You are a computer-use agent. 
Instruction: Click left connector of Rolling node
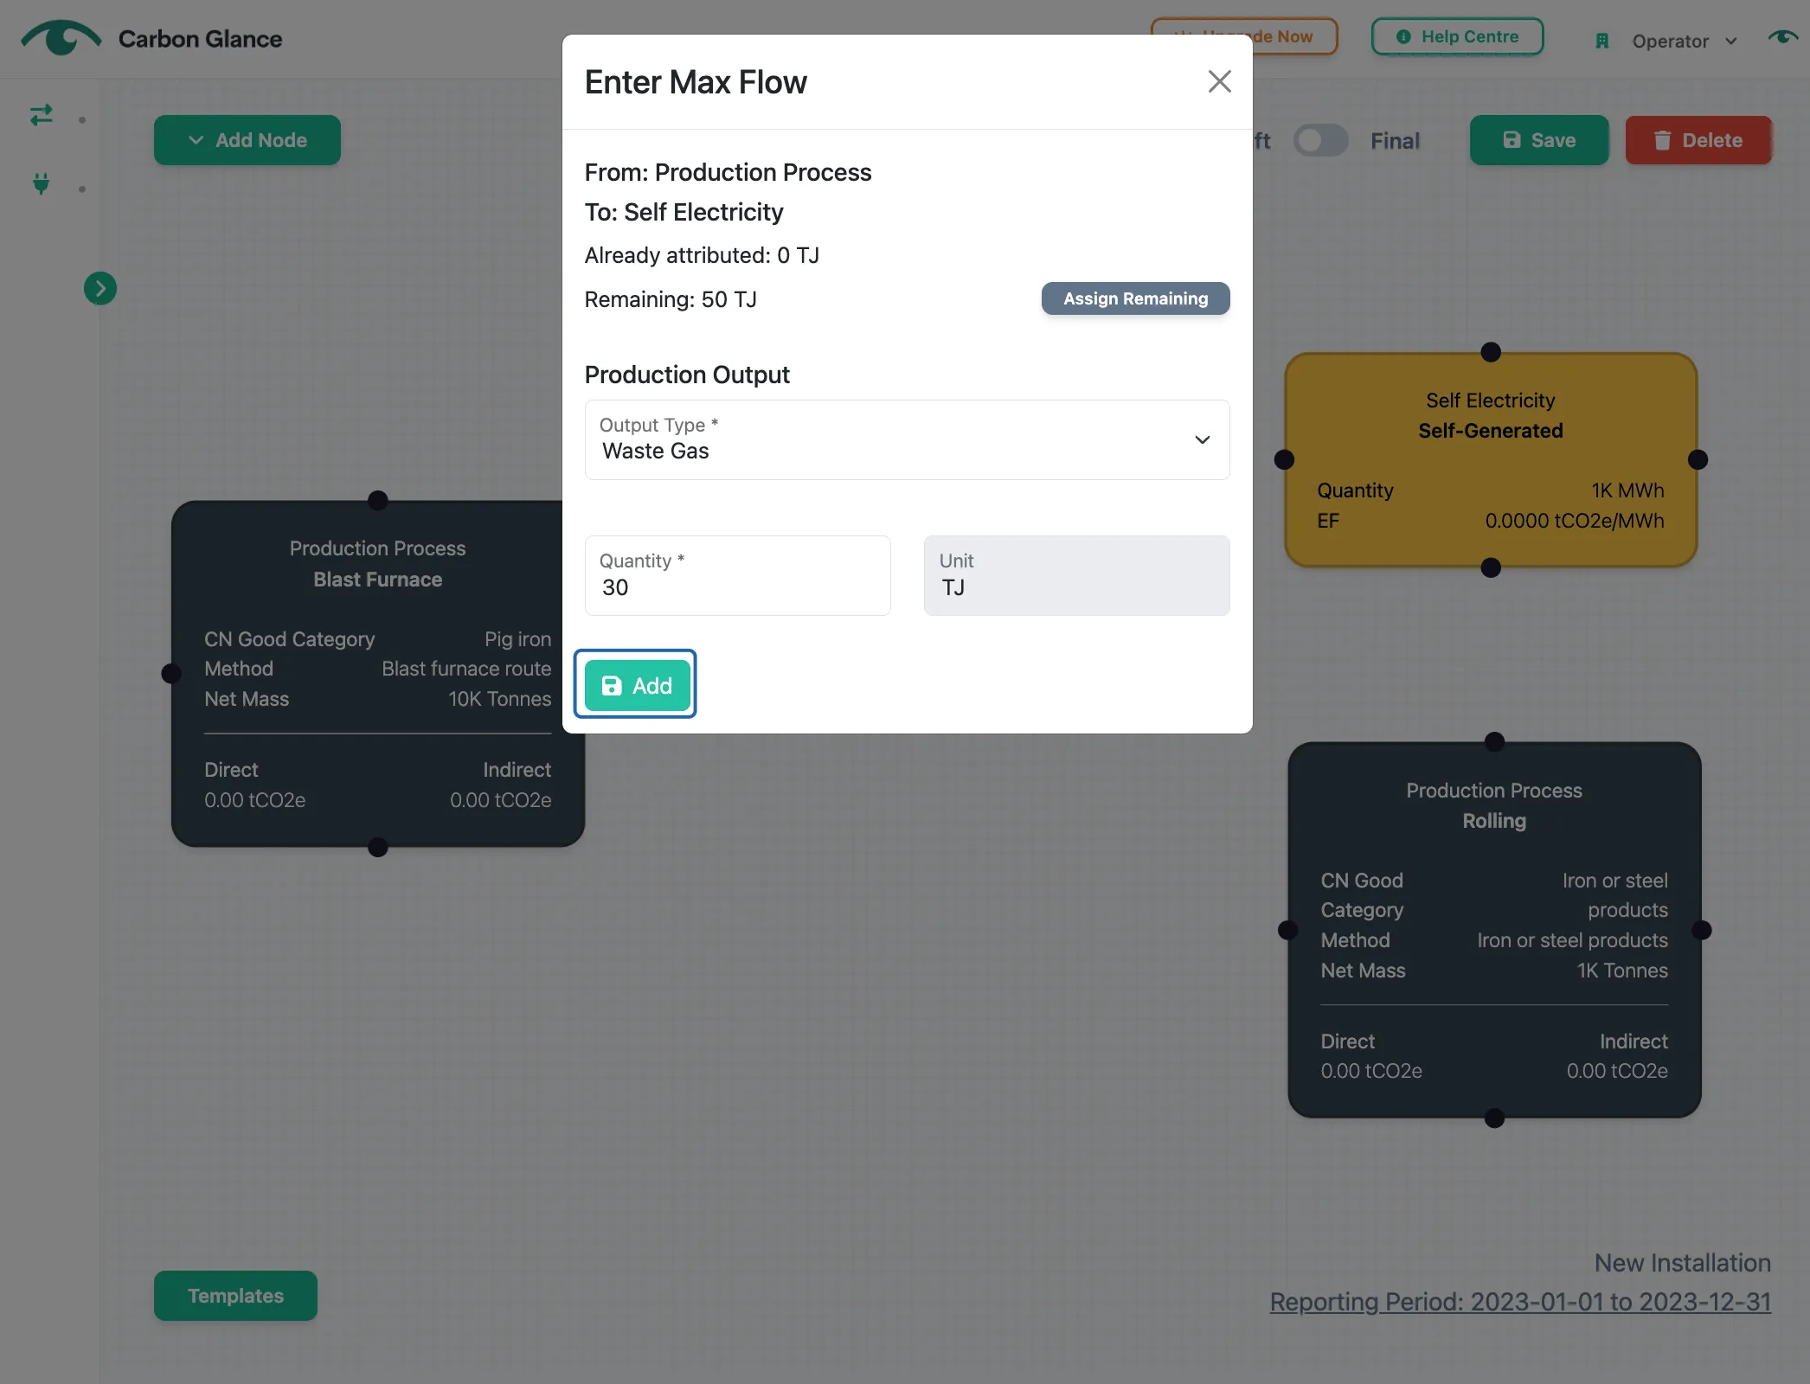click(x=1287, y=930)
